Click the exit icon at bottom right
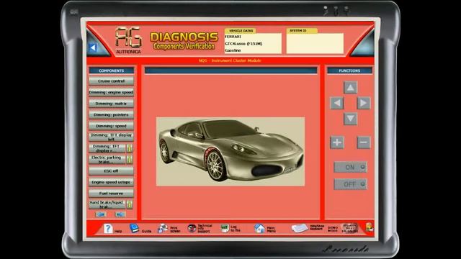This screenshot has width=461, height=259. [370, 227]
